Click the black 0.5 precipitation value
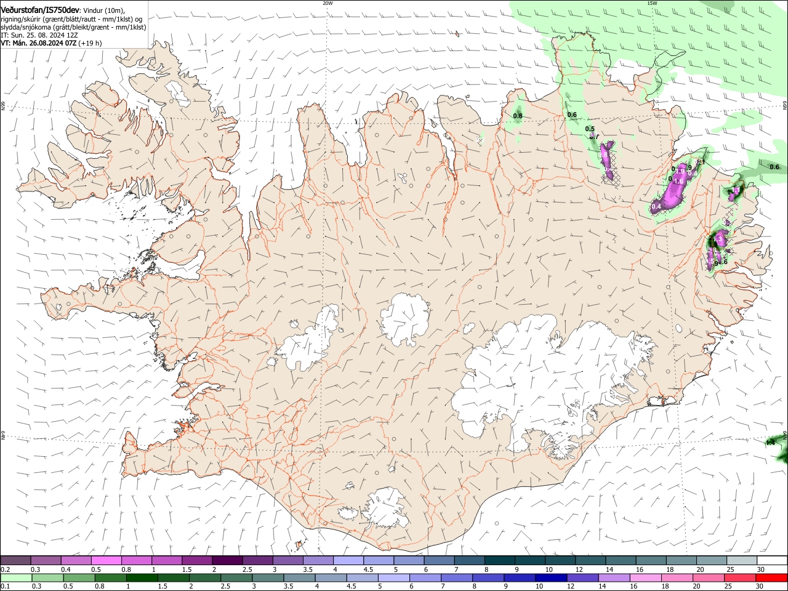This screenshot has width=788, height=591. click(x=590, y=128)
